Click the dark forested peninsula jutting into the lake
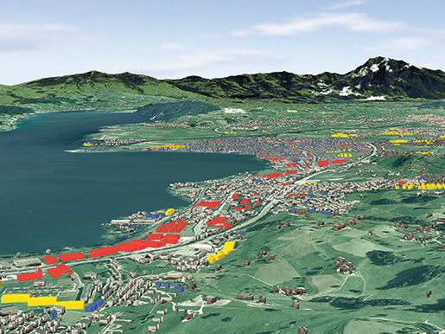The image size is (445, 334). click(x=179, y=111)
